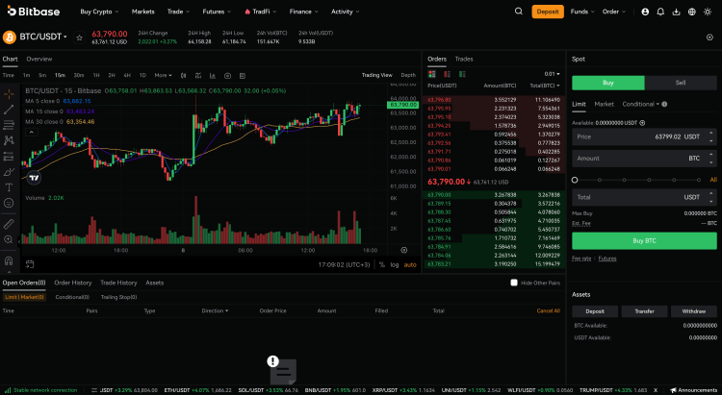Open the Order History tab
The image size is (722, 395).
[x=73, y=283]
